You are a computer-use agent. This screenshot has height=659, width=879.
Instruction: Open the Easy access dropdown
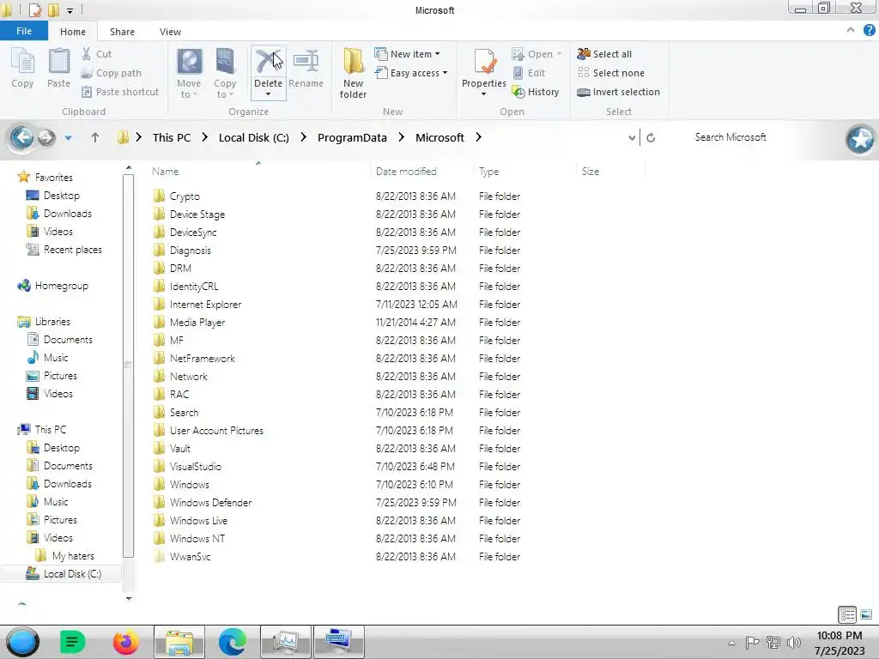411,73
